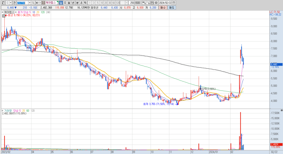The height and width of the screenshot is (154, 283).
Task: Select the 120 interval button in toolbar
Action: [x=118, y=3]
